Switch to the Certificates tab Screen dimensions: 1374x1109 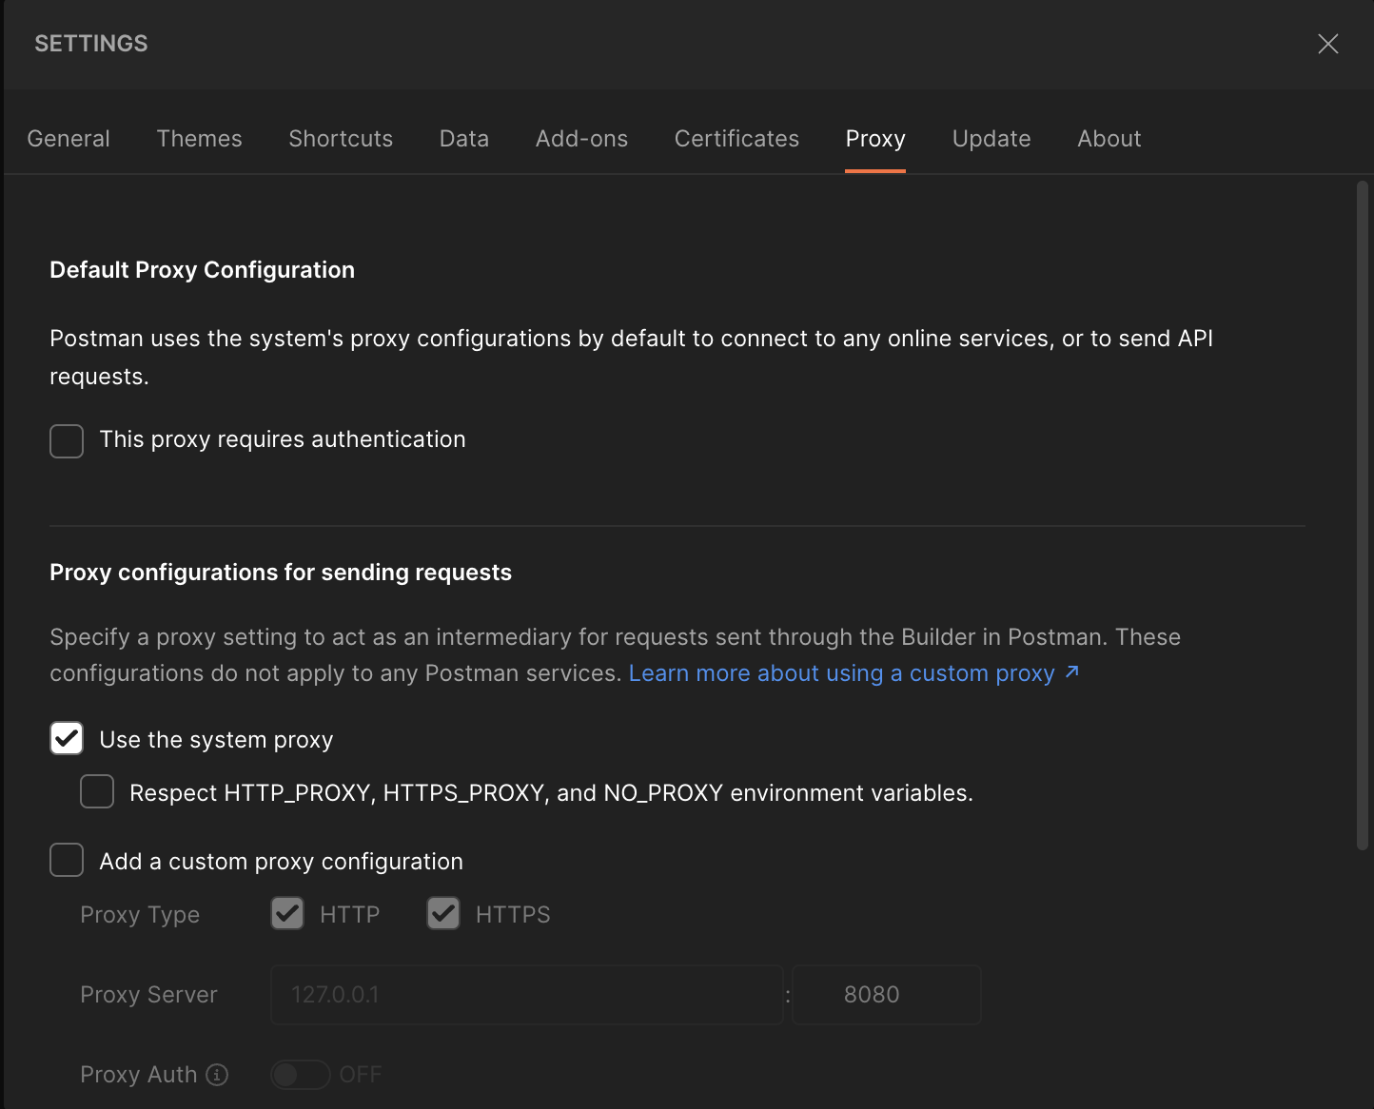736,139
